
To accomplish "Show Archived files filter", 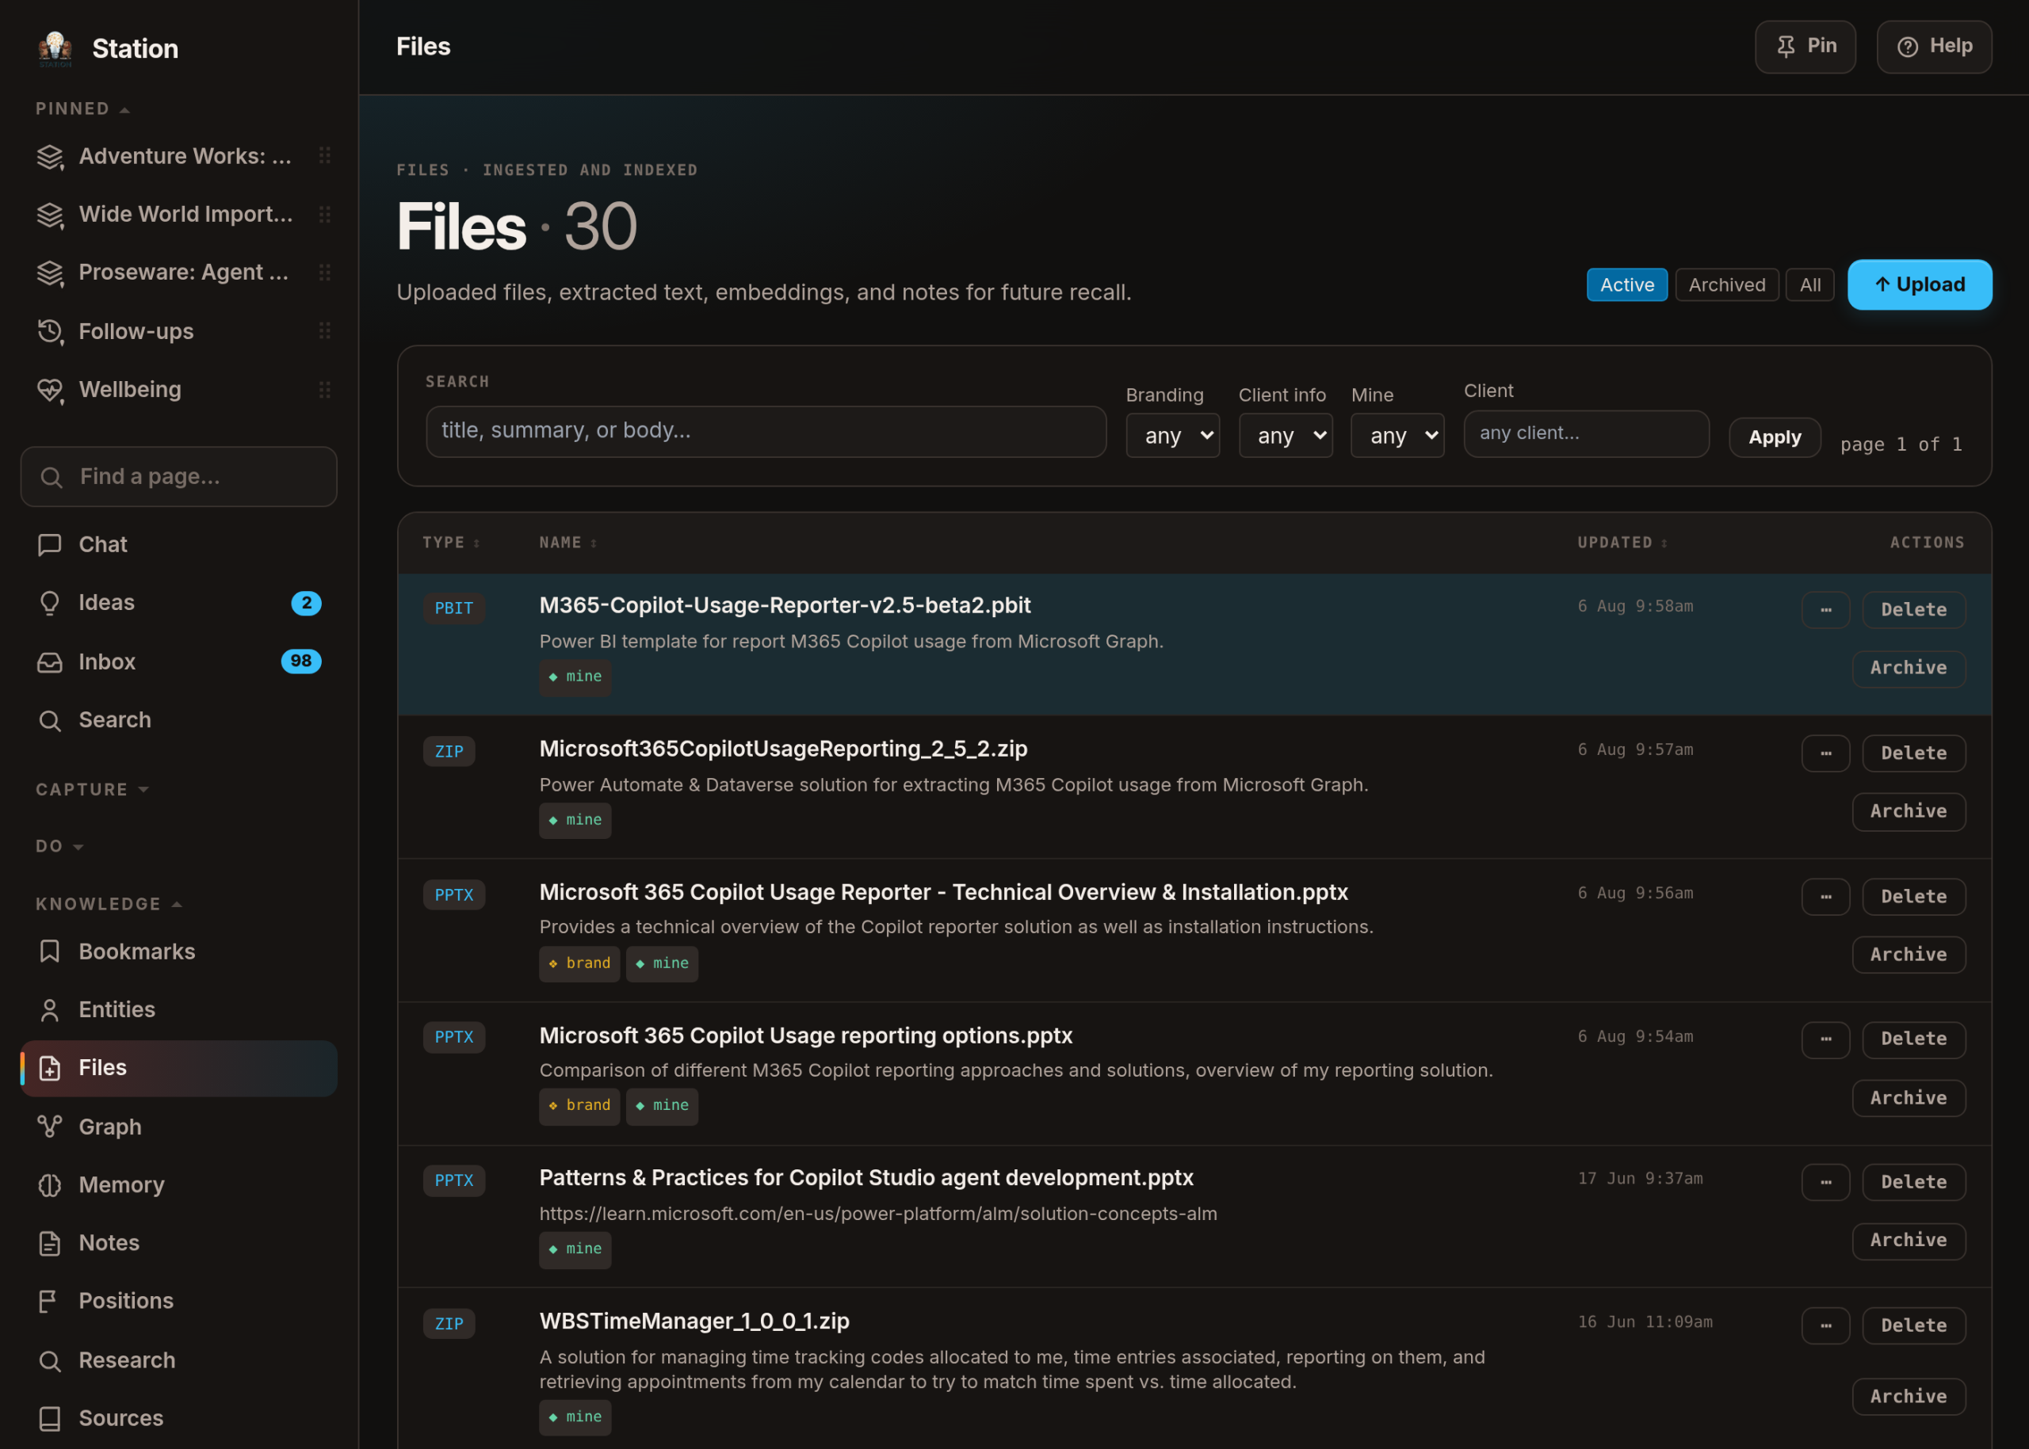I will point(1726,284).
